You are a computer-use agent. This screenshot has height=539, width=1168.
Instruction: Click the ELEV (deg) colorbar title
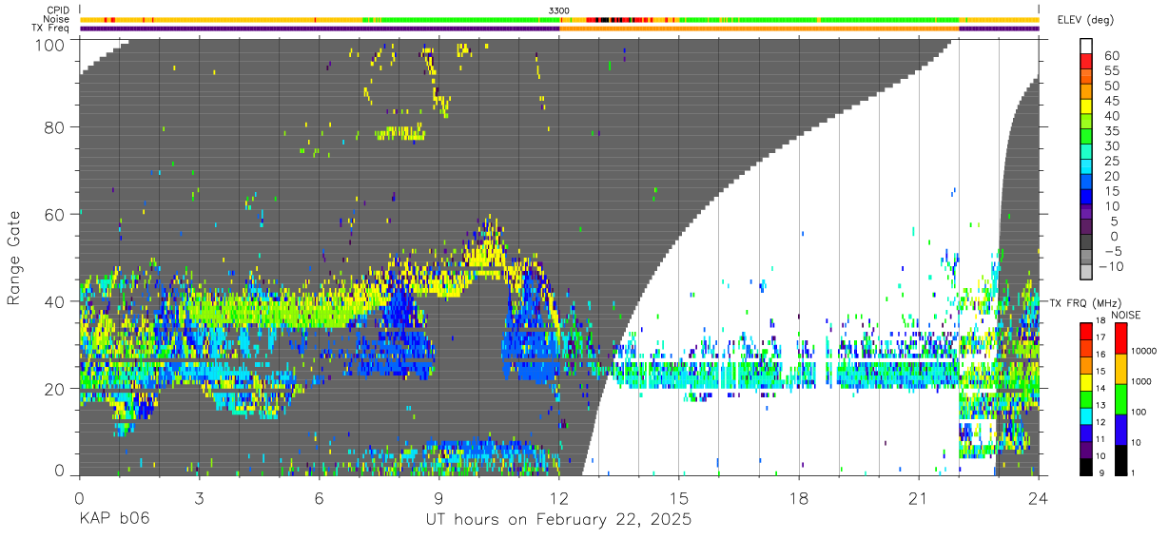1086,20
